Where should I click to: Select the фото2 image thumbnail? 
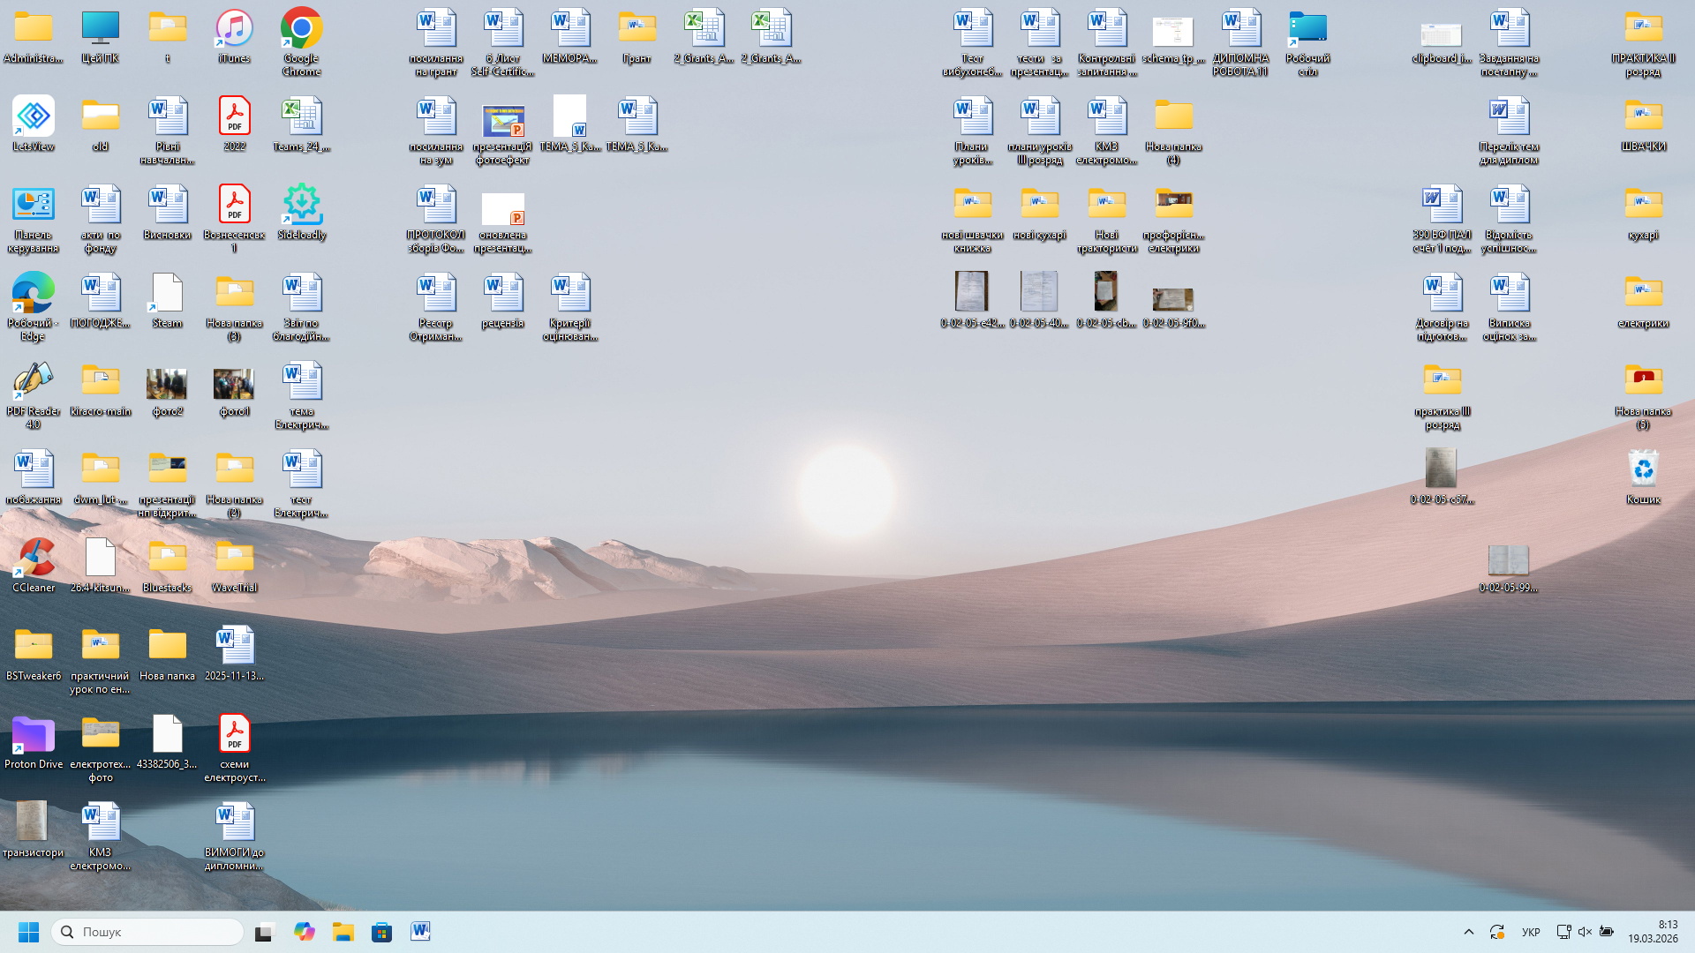(167, 384)
